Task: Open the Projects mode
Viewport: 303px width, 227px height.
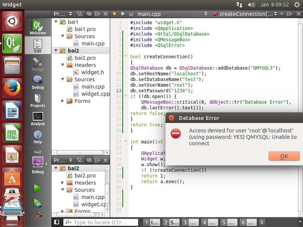Action: click(x=37, y=100)
